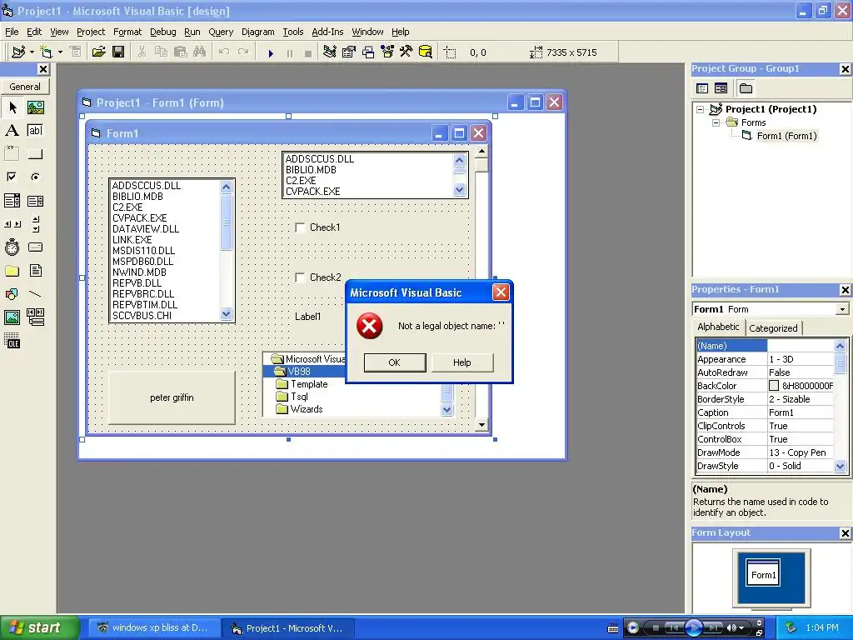Viewport: 853px width, 640px height.
Task: Toggle the Check1 checkbox on Form1
Action: (300, 227)
